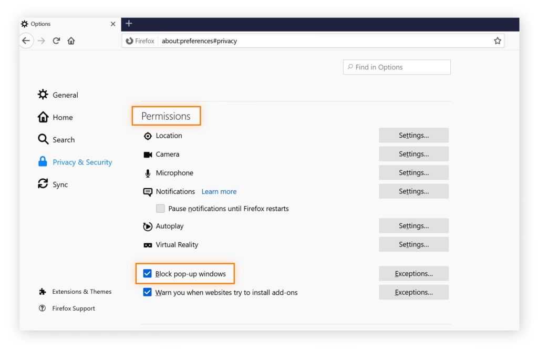Click the Firefox identity icon in address bar

pyautogui.click(x=130, y=40)
